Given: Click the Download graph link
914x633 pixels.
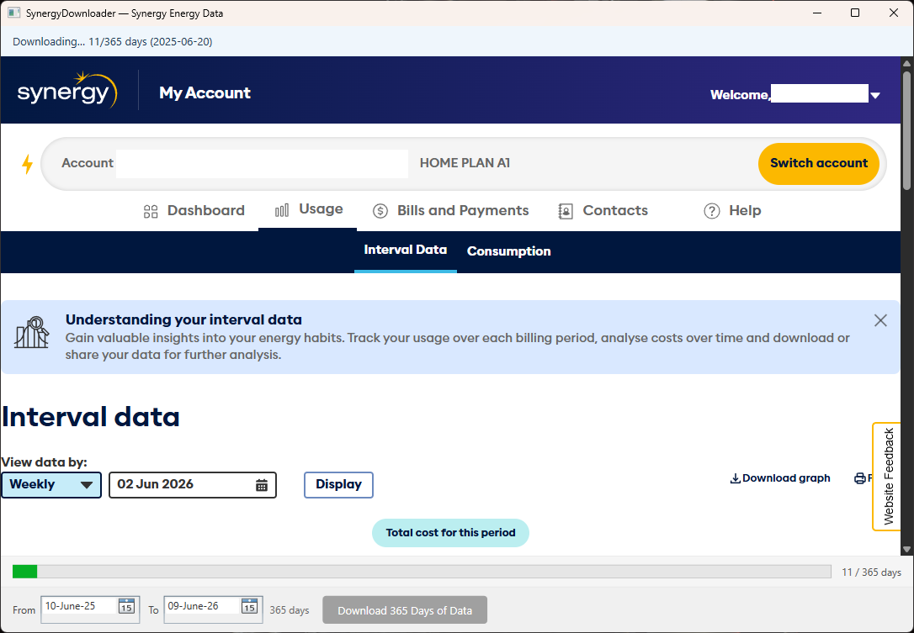Looking at the screenshot, I should [780, 478].
